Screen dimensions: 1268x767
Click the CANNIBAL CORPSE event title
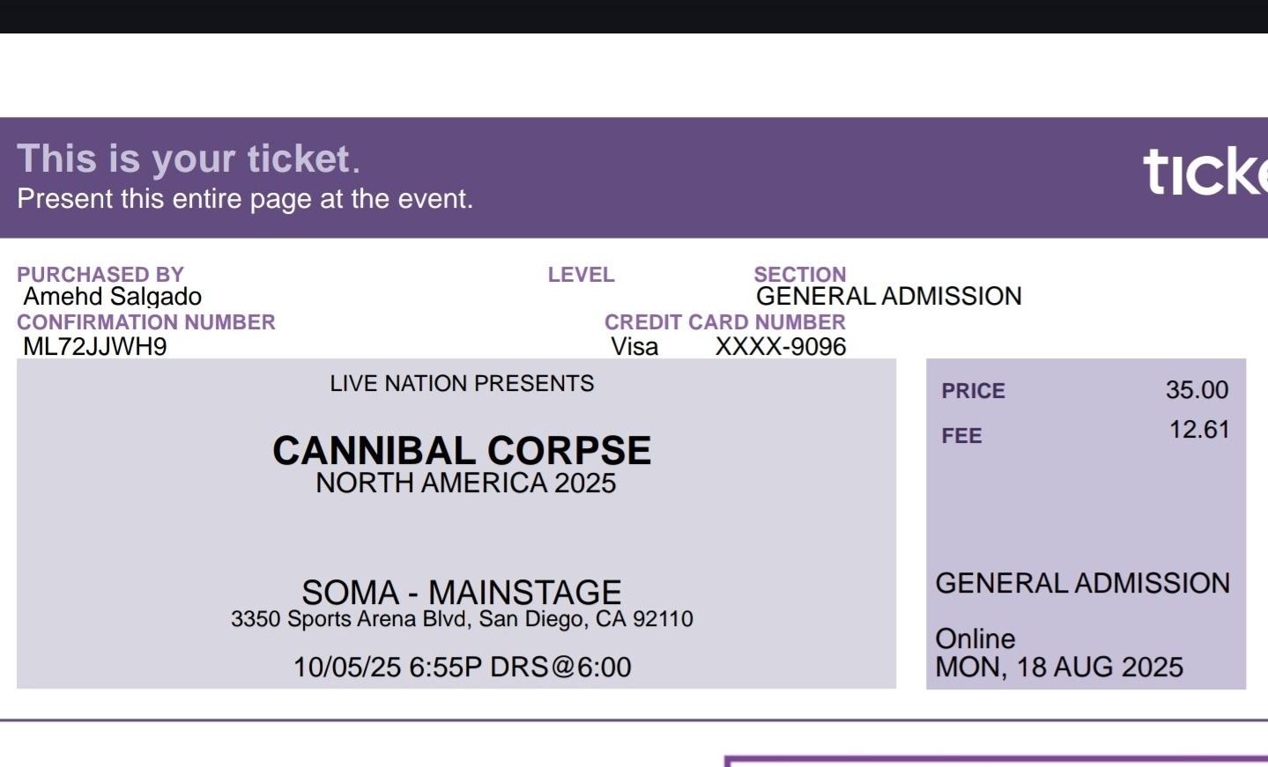coord(462,451)
